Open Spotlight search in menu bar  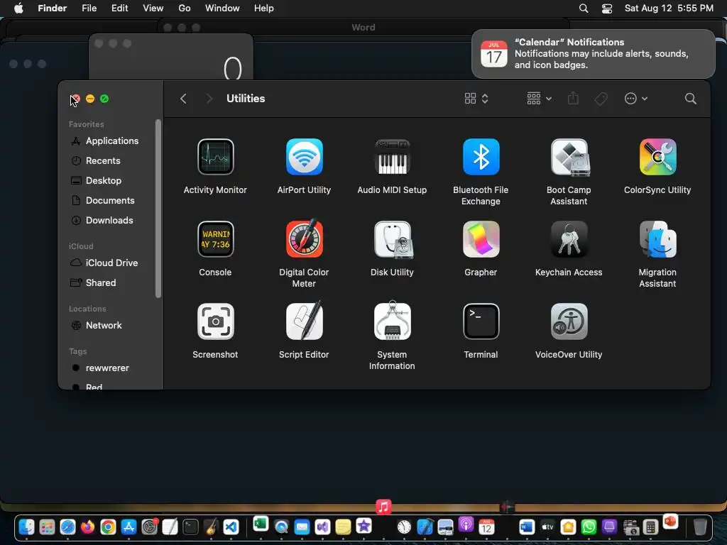click(584, 9)
